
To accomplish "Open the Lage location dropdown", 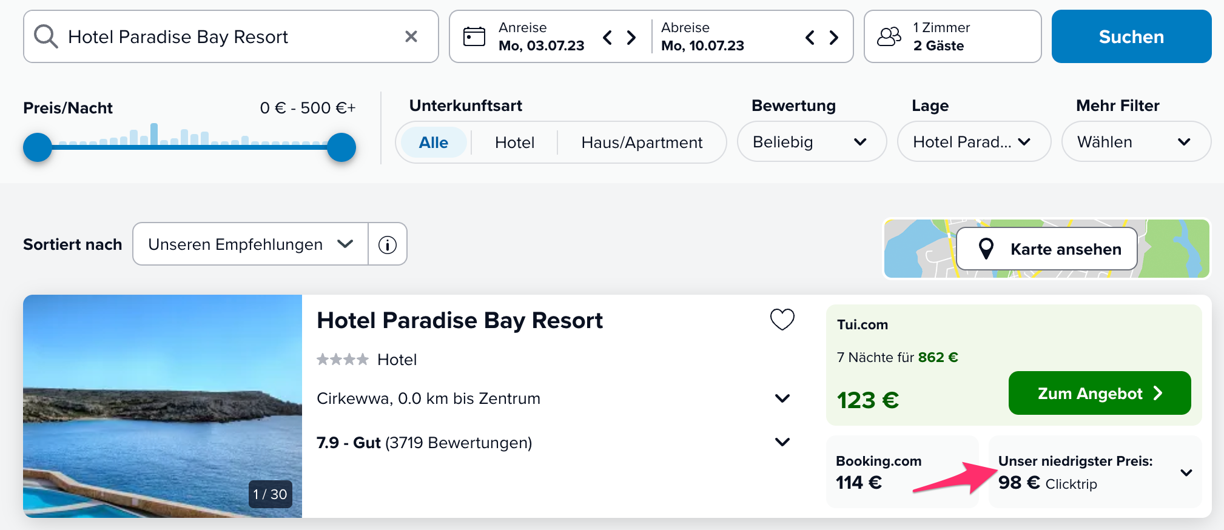I will tap(974, 142).
